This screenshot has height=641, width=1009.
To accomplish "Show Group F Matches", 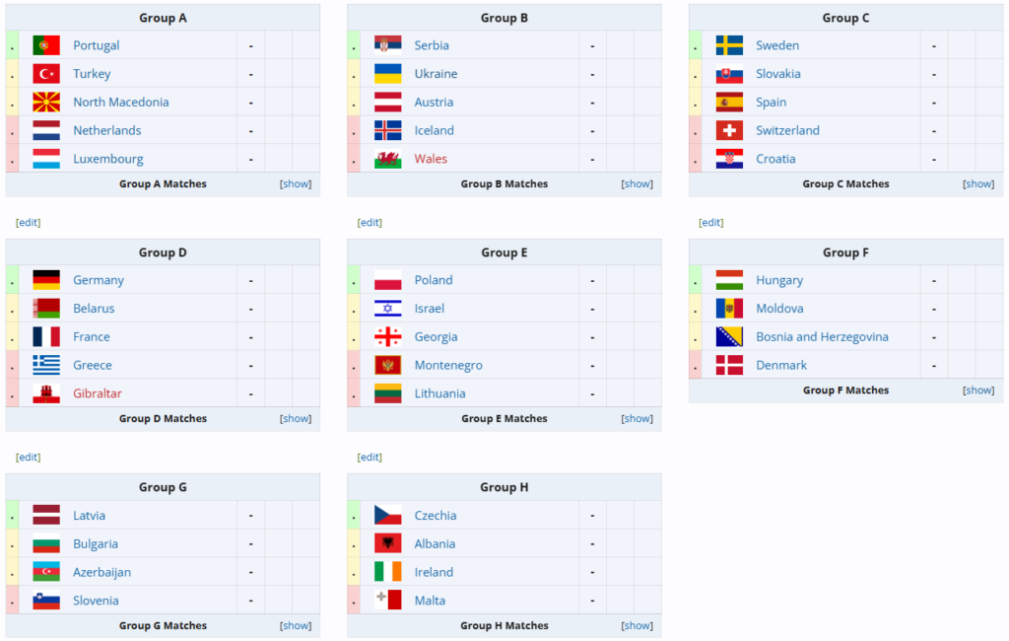I will tap(978, 390).
